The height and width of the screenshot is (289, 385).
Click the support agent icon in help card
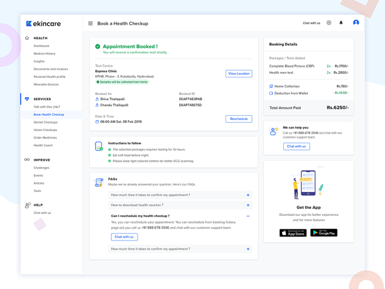273,132
